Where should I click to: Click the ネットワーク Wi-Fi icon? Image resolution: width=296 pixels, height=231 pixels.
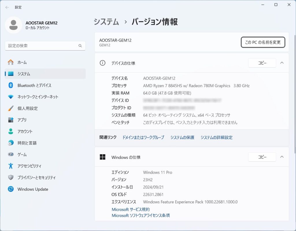tap(11, 97)
